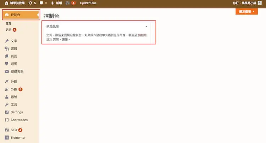Click the Yoast SEO icon in sidebar
Viewport: 266px width, 143px height.
click(x=7, y=130)
